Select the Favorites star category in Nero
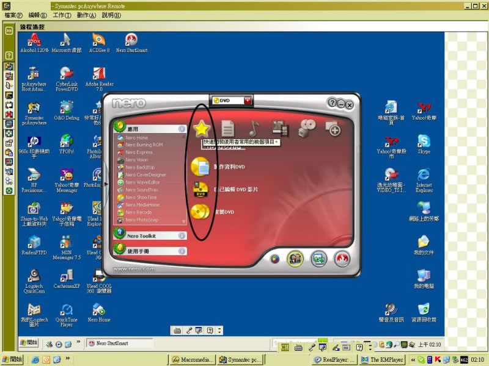489x366 pixels. [x=202, y=129]
